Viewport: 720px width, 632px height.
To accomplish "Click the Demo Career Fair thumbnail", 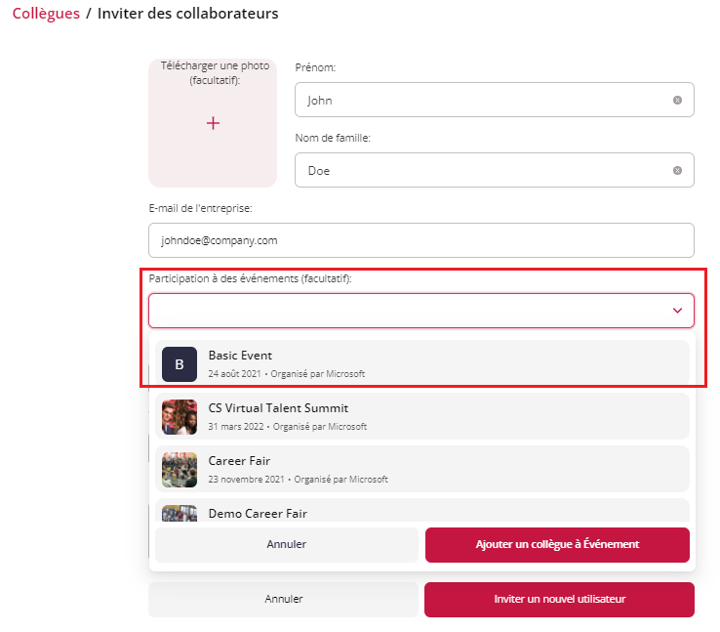I will tap(180, 514).
